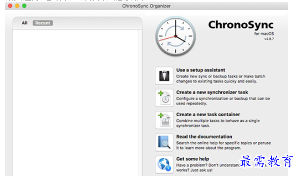
Task: Open the Get some help title
Action: 192,159
